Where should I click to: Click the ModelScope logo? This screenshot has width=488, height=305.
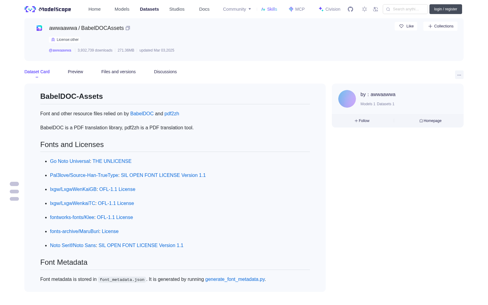[48, 9]
